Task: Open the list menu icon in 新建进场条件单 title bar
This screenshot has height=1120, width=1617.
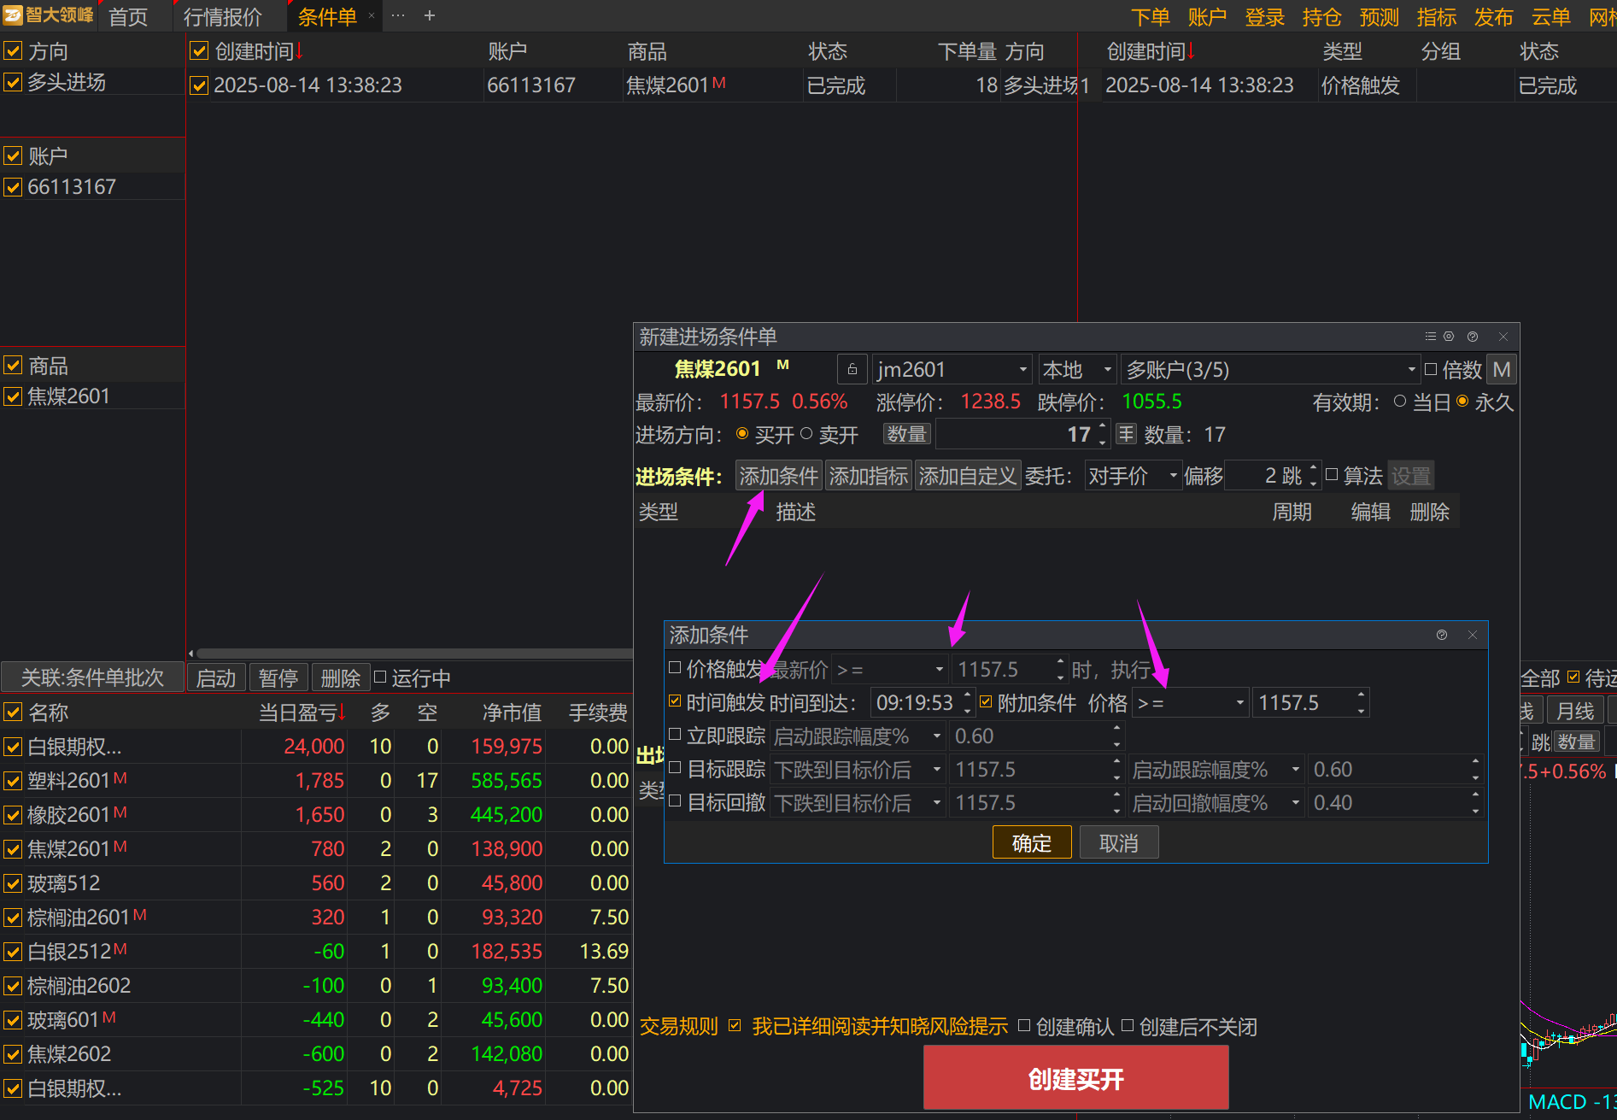Action: pos(1430,337)
